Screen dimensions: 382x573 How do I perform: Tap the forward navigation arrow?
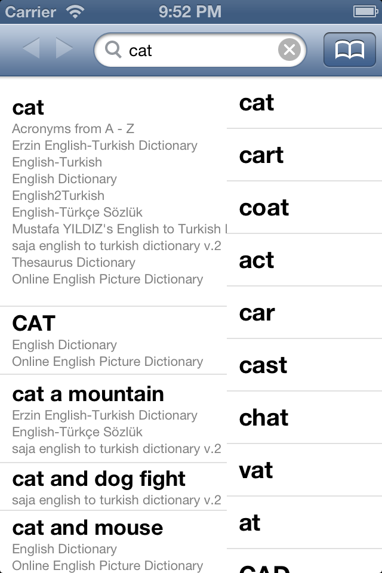point(64,49)
